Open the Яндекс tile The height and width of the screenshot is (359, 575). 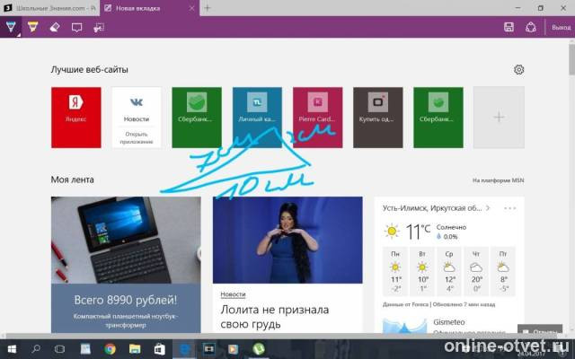pos(76,118)
